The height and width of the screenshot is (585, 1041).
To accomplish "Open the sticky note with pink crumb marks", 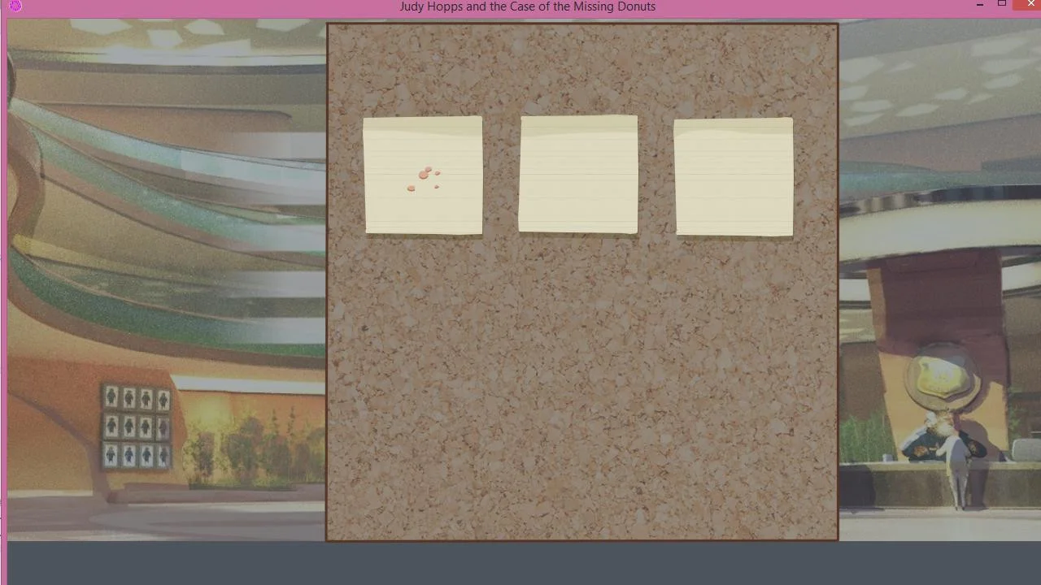I will click(423, 175).
